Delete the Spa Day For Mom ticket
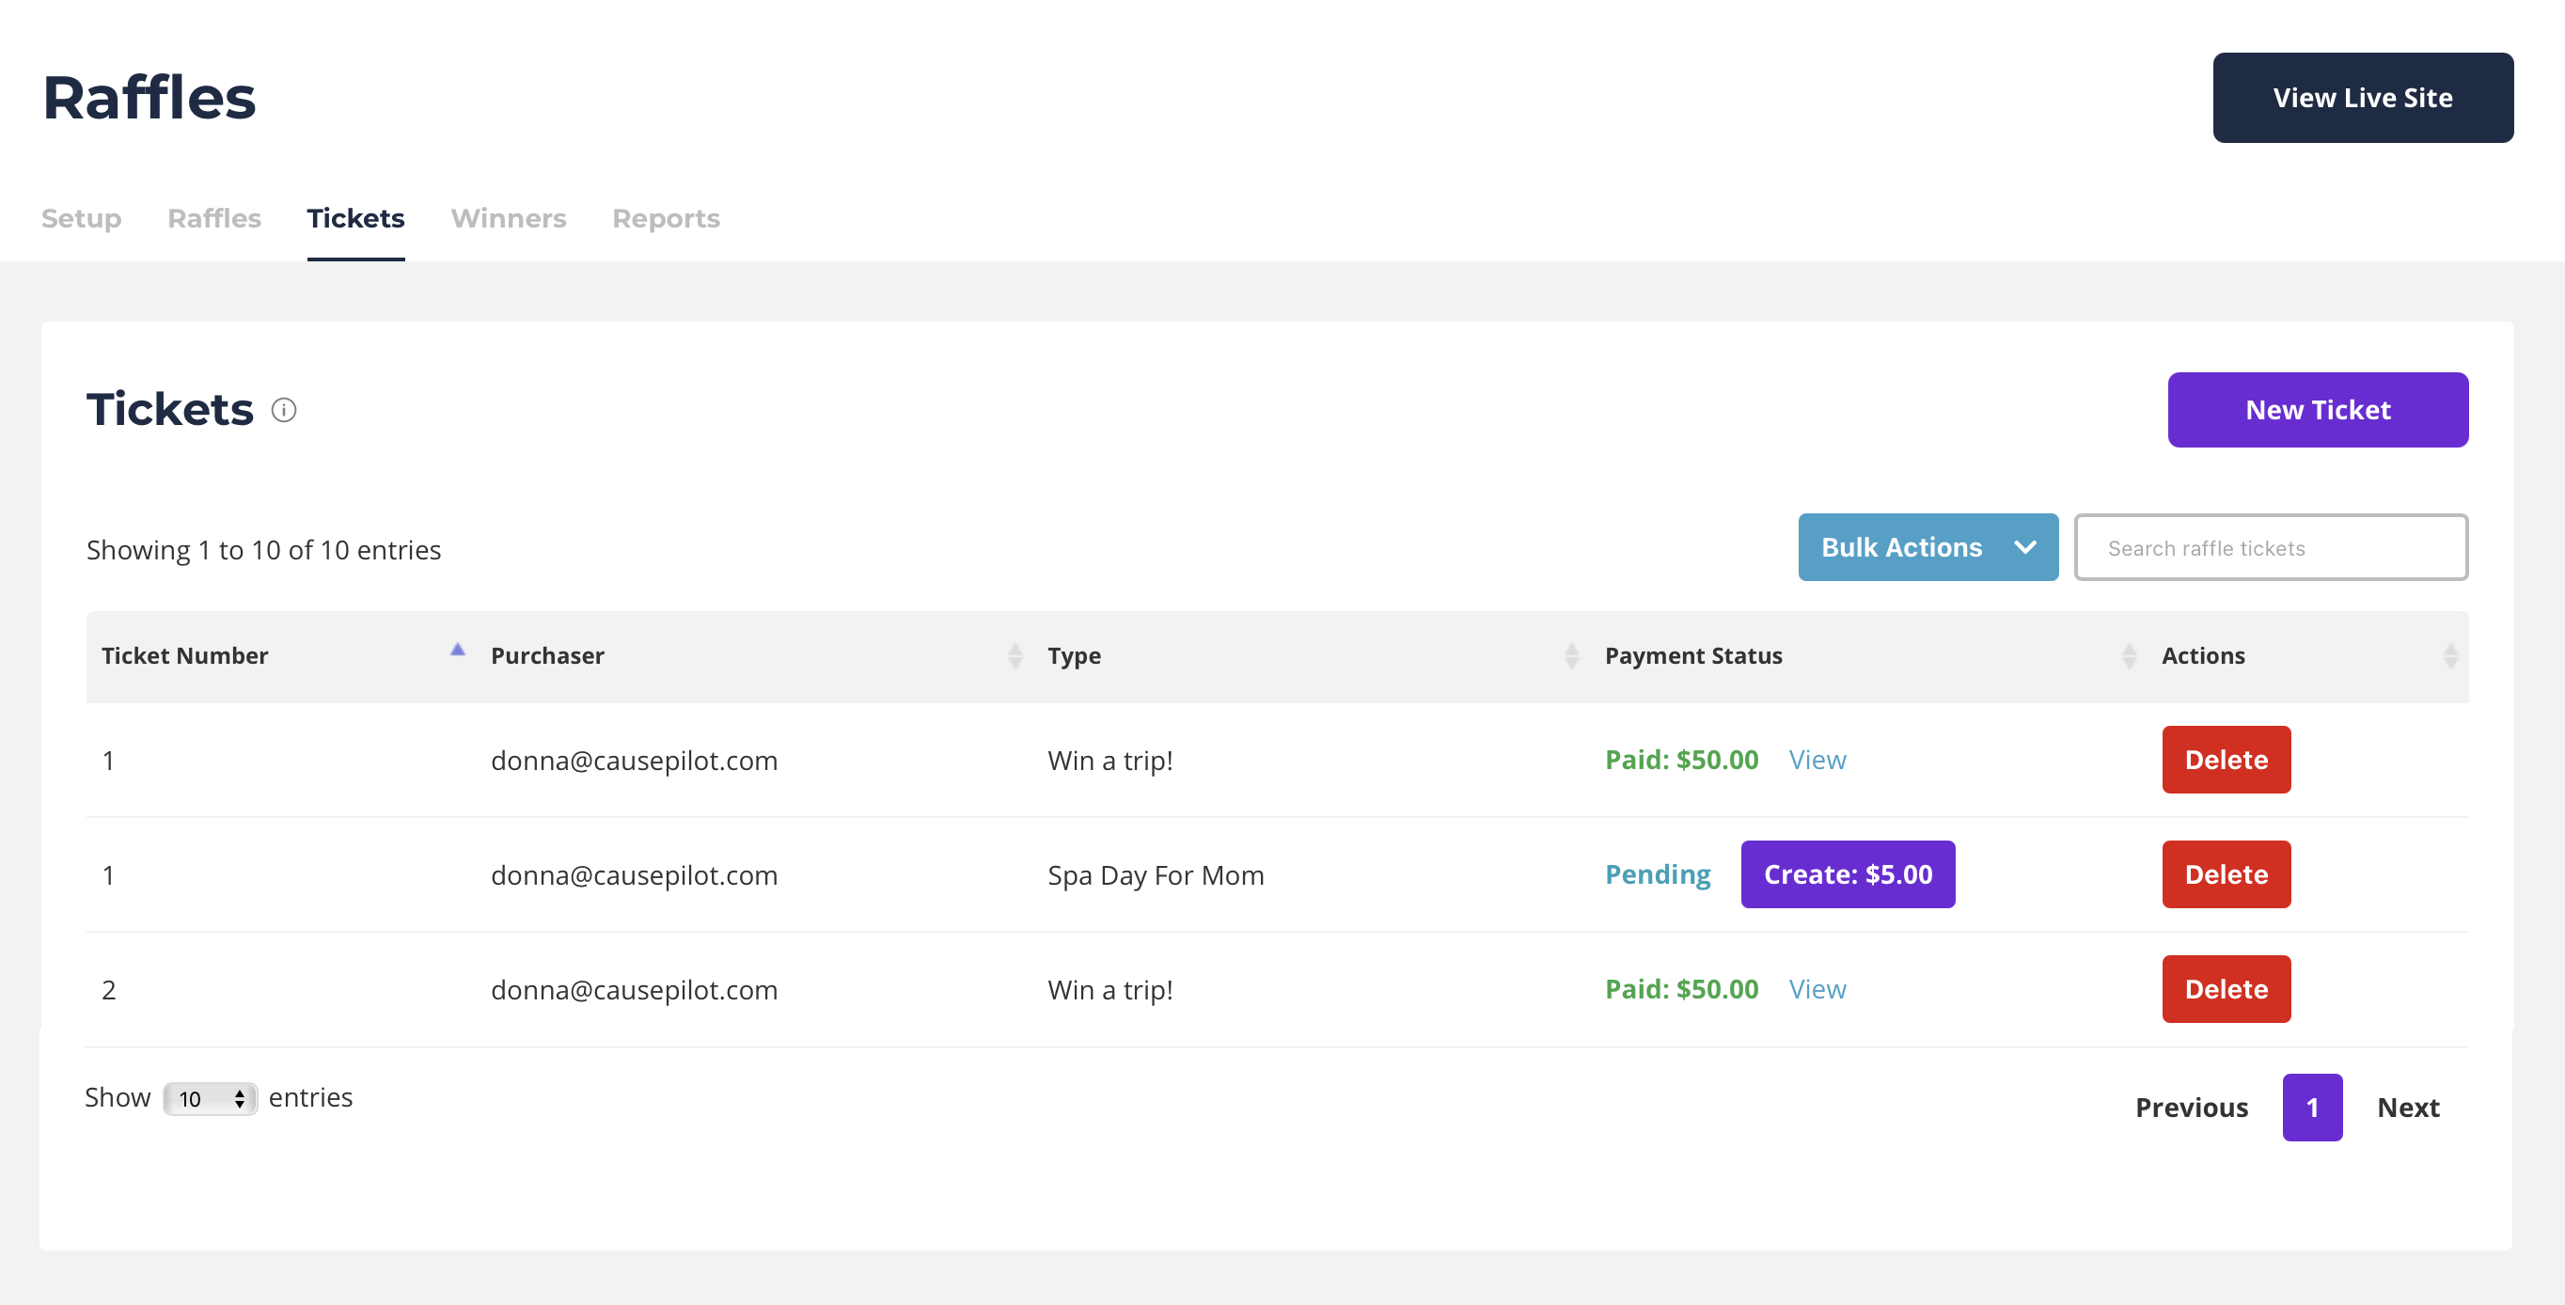 (2226, 874)
